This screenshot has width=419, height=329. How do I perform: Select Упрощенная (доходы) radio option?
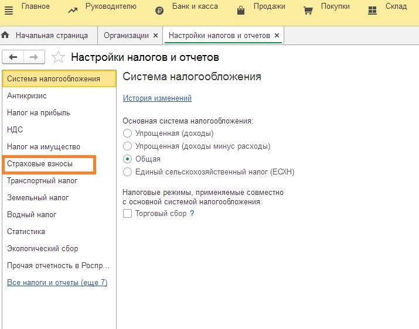pos(128,133)
